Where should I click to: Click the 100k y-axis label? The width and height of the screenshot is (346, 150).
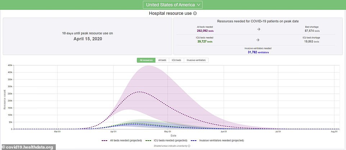[10, 115]
